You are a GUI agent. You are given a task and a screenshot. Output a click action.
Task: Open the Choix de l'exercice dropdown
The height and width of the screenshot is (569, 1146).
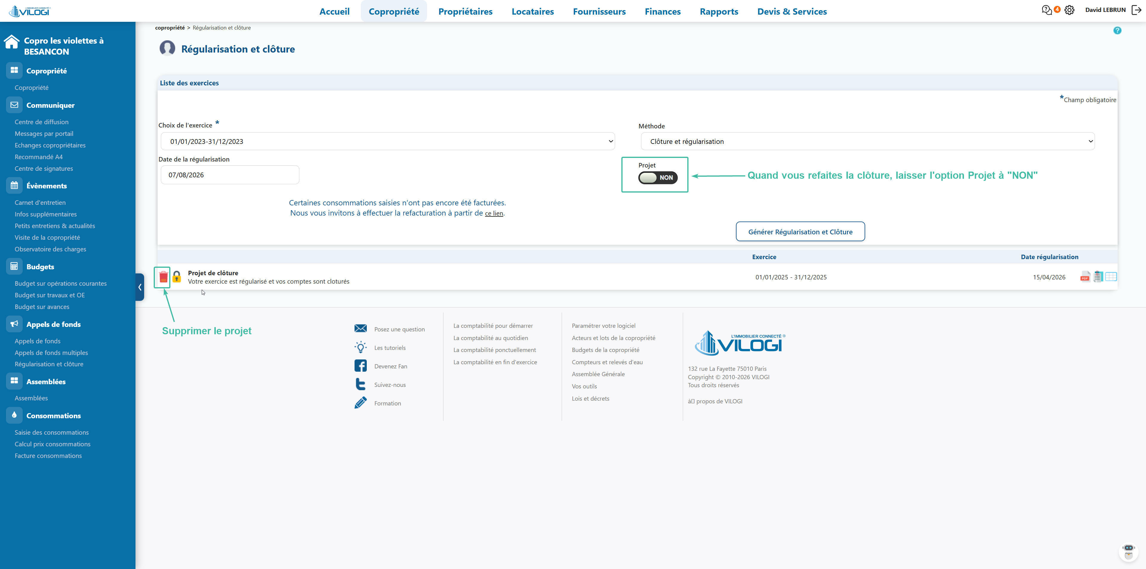click(x=387, y=141)
